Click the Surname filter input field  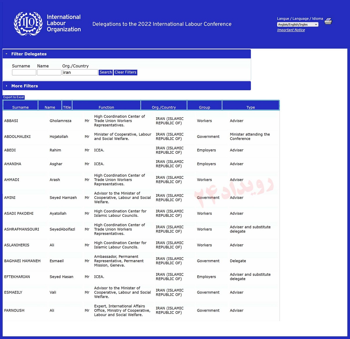pyautogui.click(x=24, y=72)
